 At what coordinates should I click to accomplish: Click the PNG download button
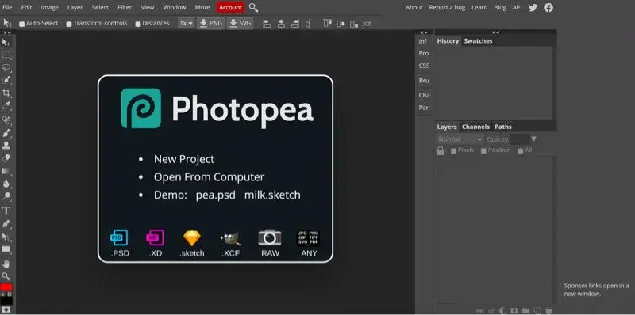(x=211, y=24)
